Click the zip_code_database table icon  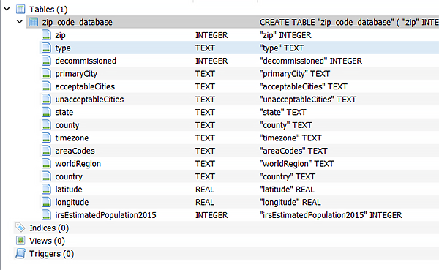[x=34, y=22]
